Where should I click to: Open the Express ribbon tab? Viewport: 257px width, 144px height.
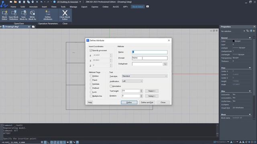(x=95, y=7)
